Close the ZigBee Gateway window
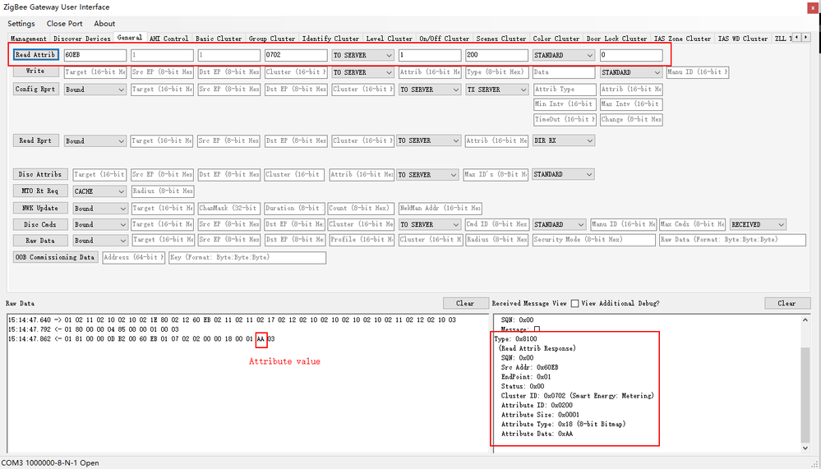 point(813,7)
